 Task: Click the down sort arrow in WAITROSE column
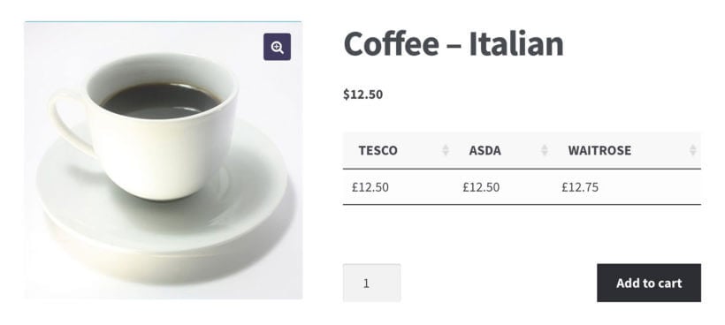coord(692,154)
